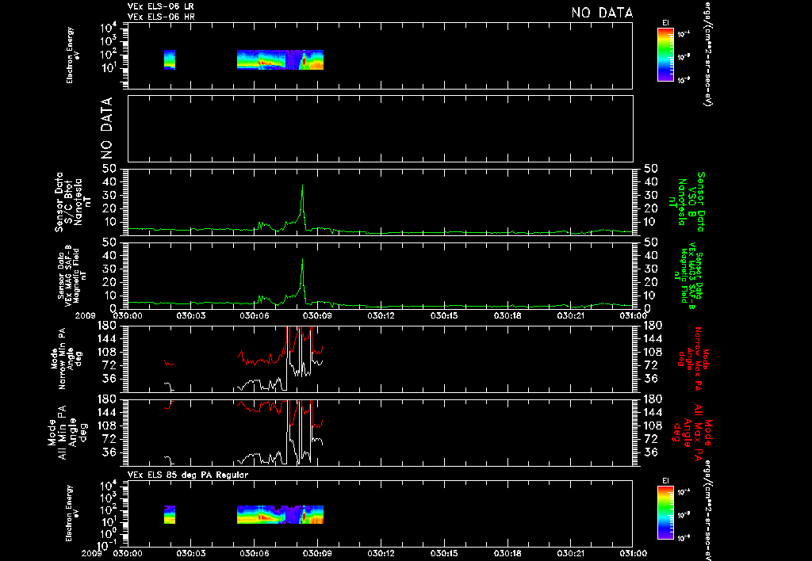
Task: Select the green 'Sensor Data VSO B Nanotesla' label
Action: [x=686, y=202]
